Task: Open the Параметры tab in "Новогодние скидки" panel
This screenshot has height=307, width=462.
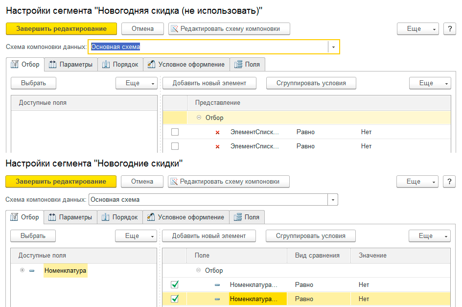Action: [x=70, y=217]
